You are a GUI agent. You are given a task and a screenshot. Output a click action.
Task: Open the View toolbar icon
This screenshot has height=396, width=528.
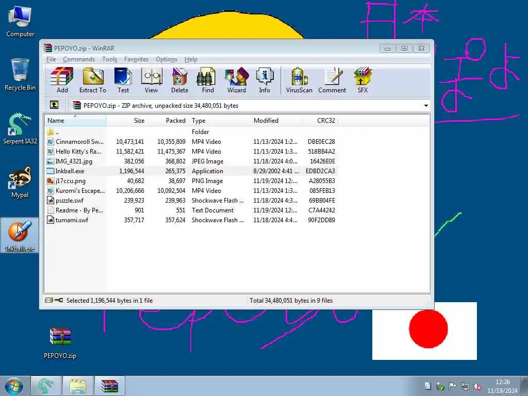(x=151, y=80)
